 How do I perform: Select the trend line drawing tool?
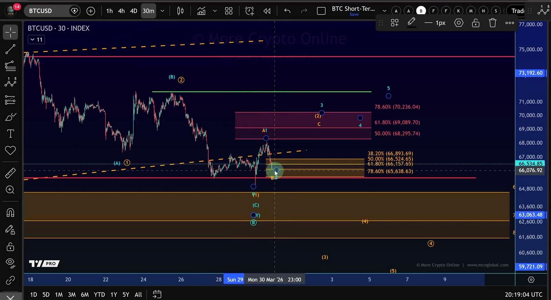coord(10,49)
